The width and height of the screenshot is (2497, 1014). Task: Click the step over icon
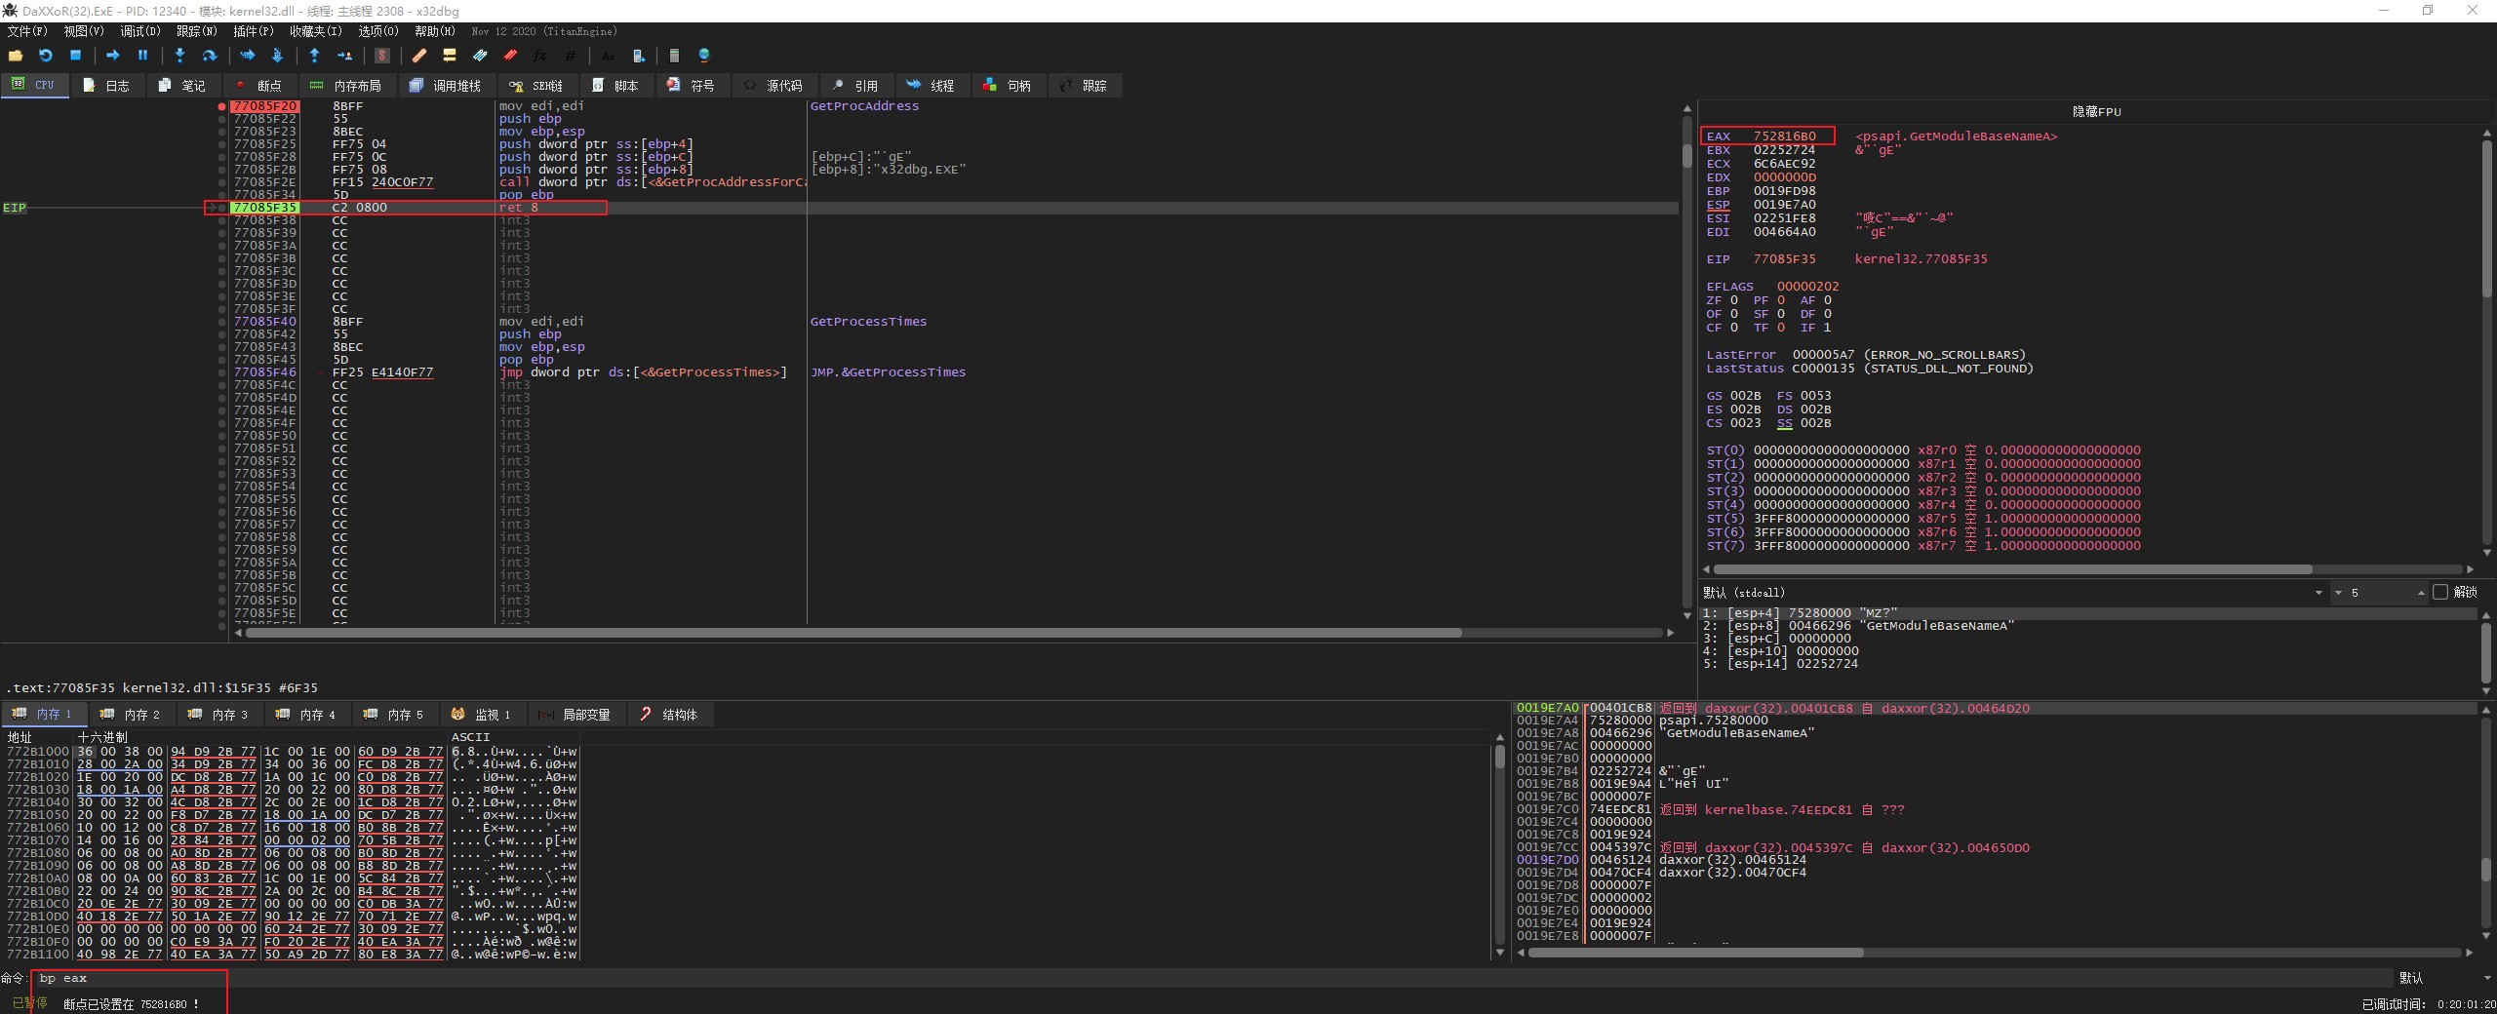coord(209,56)
